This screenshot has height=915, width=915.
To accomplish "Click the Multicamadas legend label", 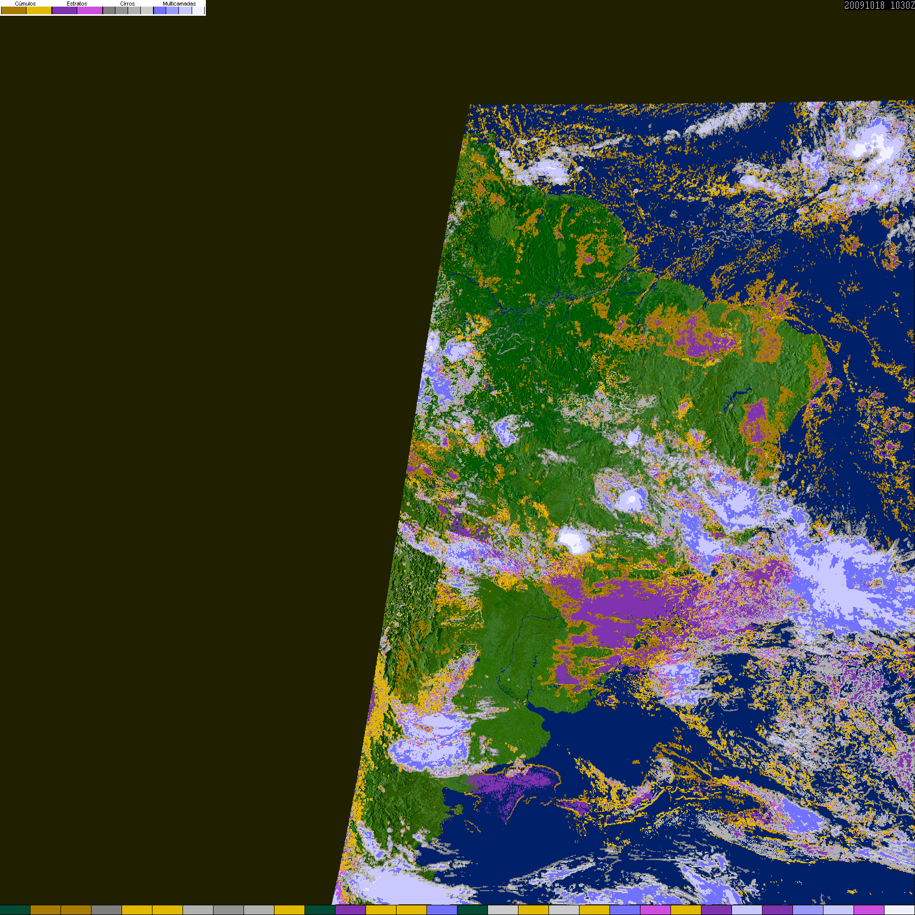I will [179, 4].
